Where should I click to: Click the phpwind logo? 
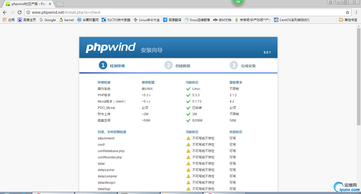(x=111, y=47)
